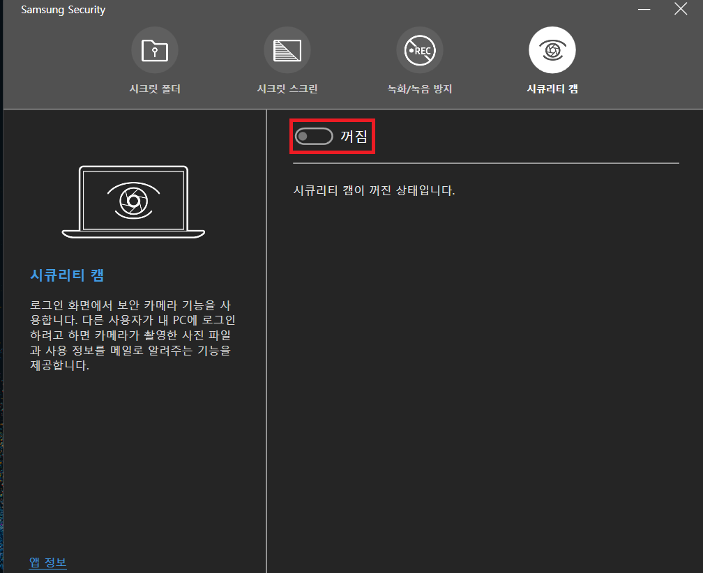The height and width of the screenshot is (573, 703).
Task: Open the Secret Screen (시크릿 스크린) icon
Action: click(287, 50)
